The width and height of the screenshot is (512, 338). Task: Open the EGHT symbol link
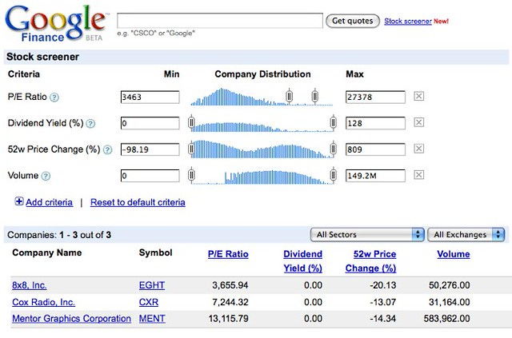tap(152, 285)
